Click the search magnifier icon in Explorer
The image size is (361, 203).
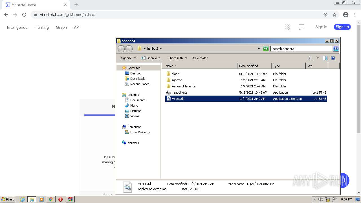click(x=336, y=49)
